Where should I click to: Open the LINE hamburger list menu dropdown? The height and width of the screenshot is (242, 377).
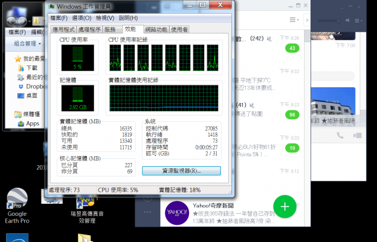pos(294,20)
